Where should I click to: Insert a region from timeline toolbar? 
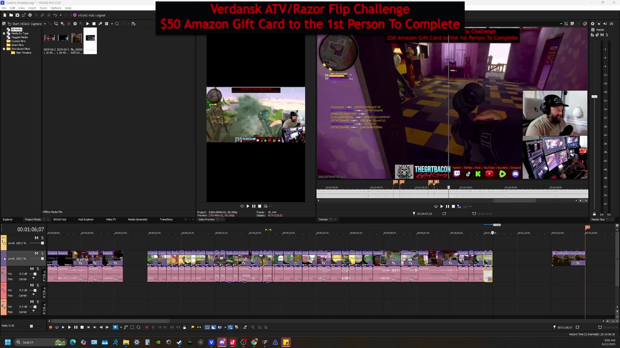pos(199,327)
